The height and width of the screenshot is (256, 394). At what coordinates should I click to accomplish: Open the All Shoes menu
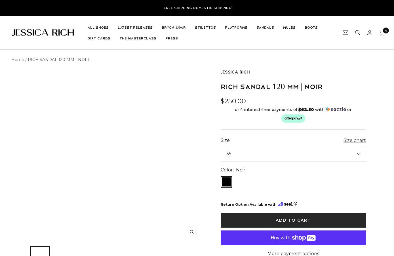coord(98,28)
